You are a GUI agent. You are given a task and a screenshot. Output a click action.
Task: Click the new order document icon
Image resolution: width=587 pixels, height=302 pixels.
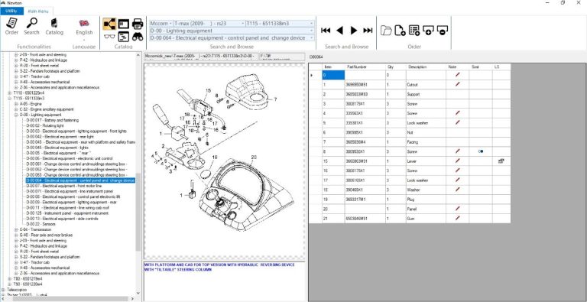click(x=400, y=31)
